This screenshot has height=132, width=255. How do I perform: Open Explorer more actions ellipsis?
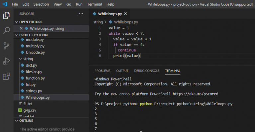pyautogui.click(x=81, y=14)
